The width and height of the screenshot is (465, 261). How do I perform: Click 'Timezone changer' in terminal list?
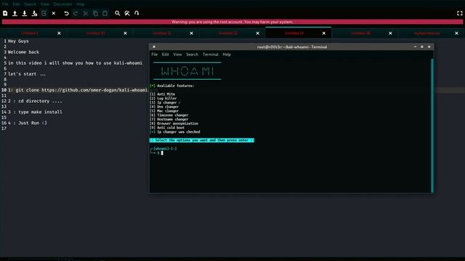[172, 115]
